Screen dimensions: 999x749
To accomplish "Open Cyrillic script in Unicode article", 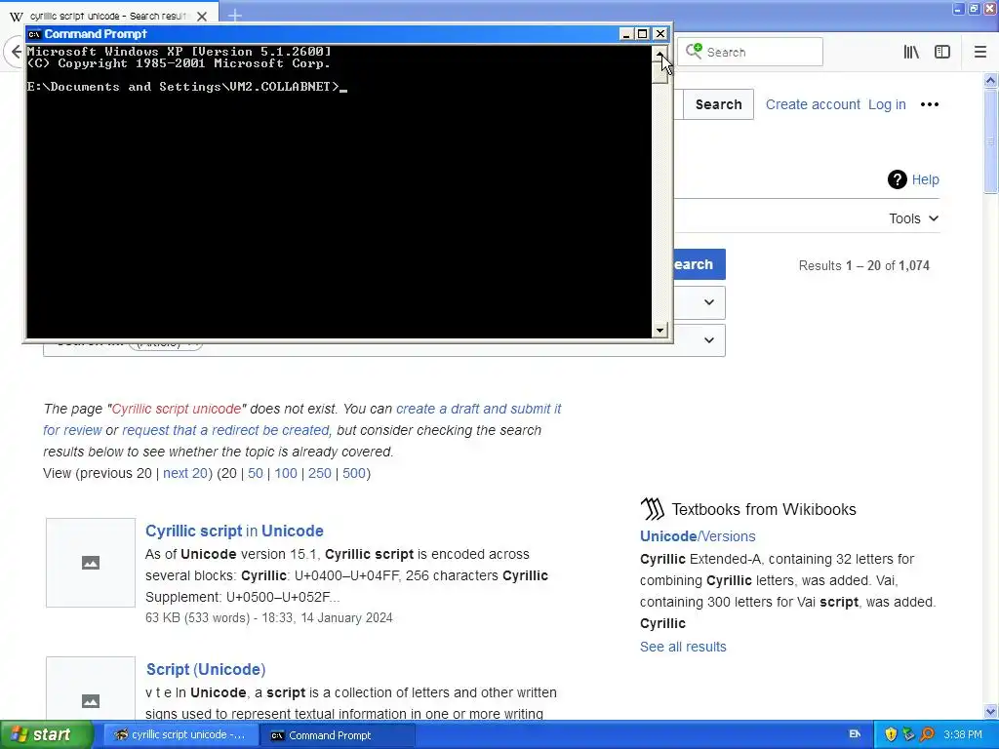I will coord(234,531).
